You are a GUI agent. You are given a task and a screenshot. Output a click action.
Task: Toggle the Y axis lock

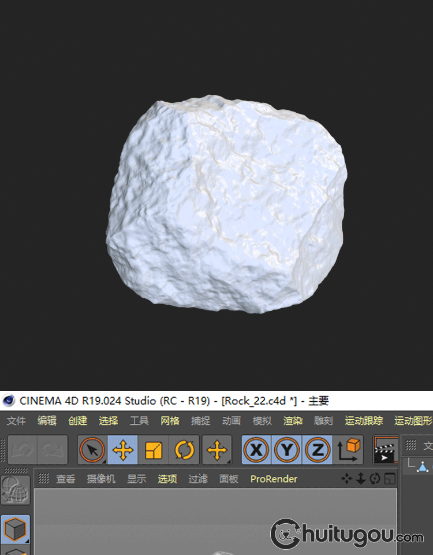click(286, 450)
